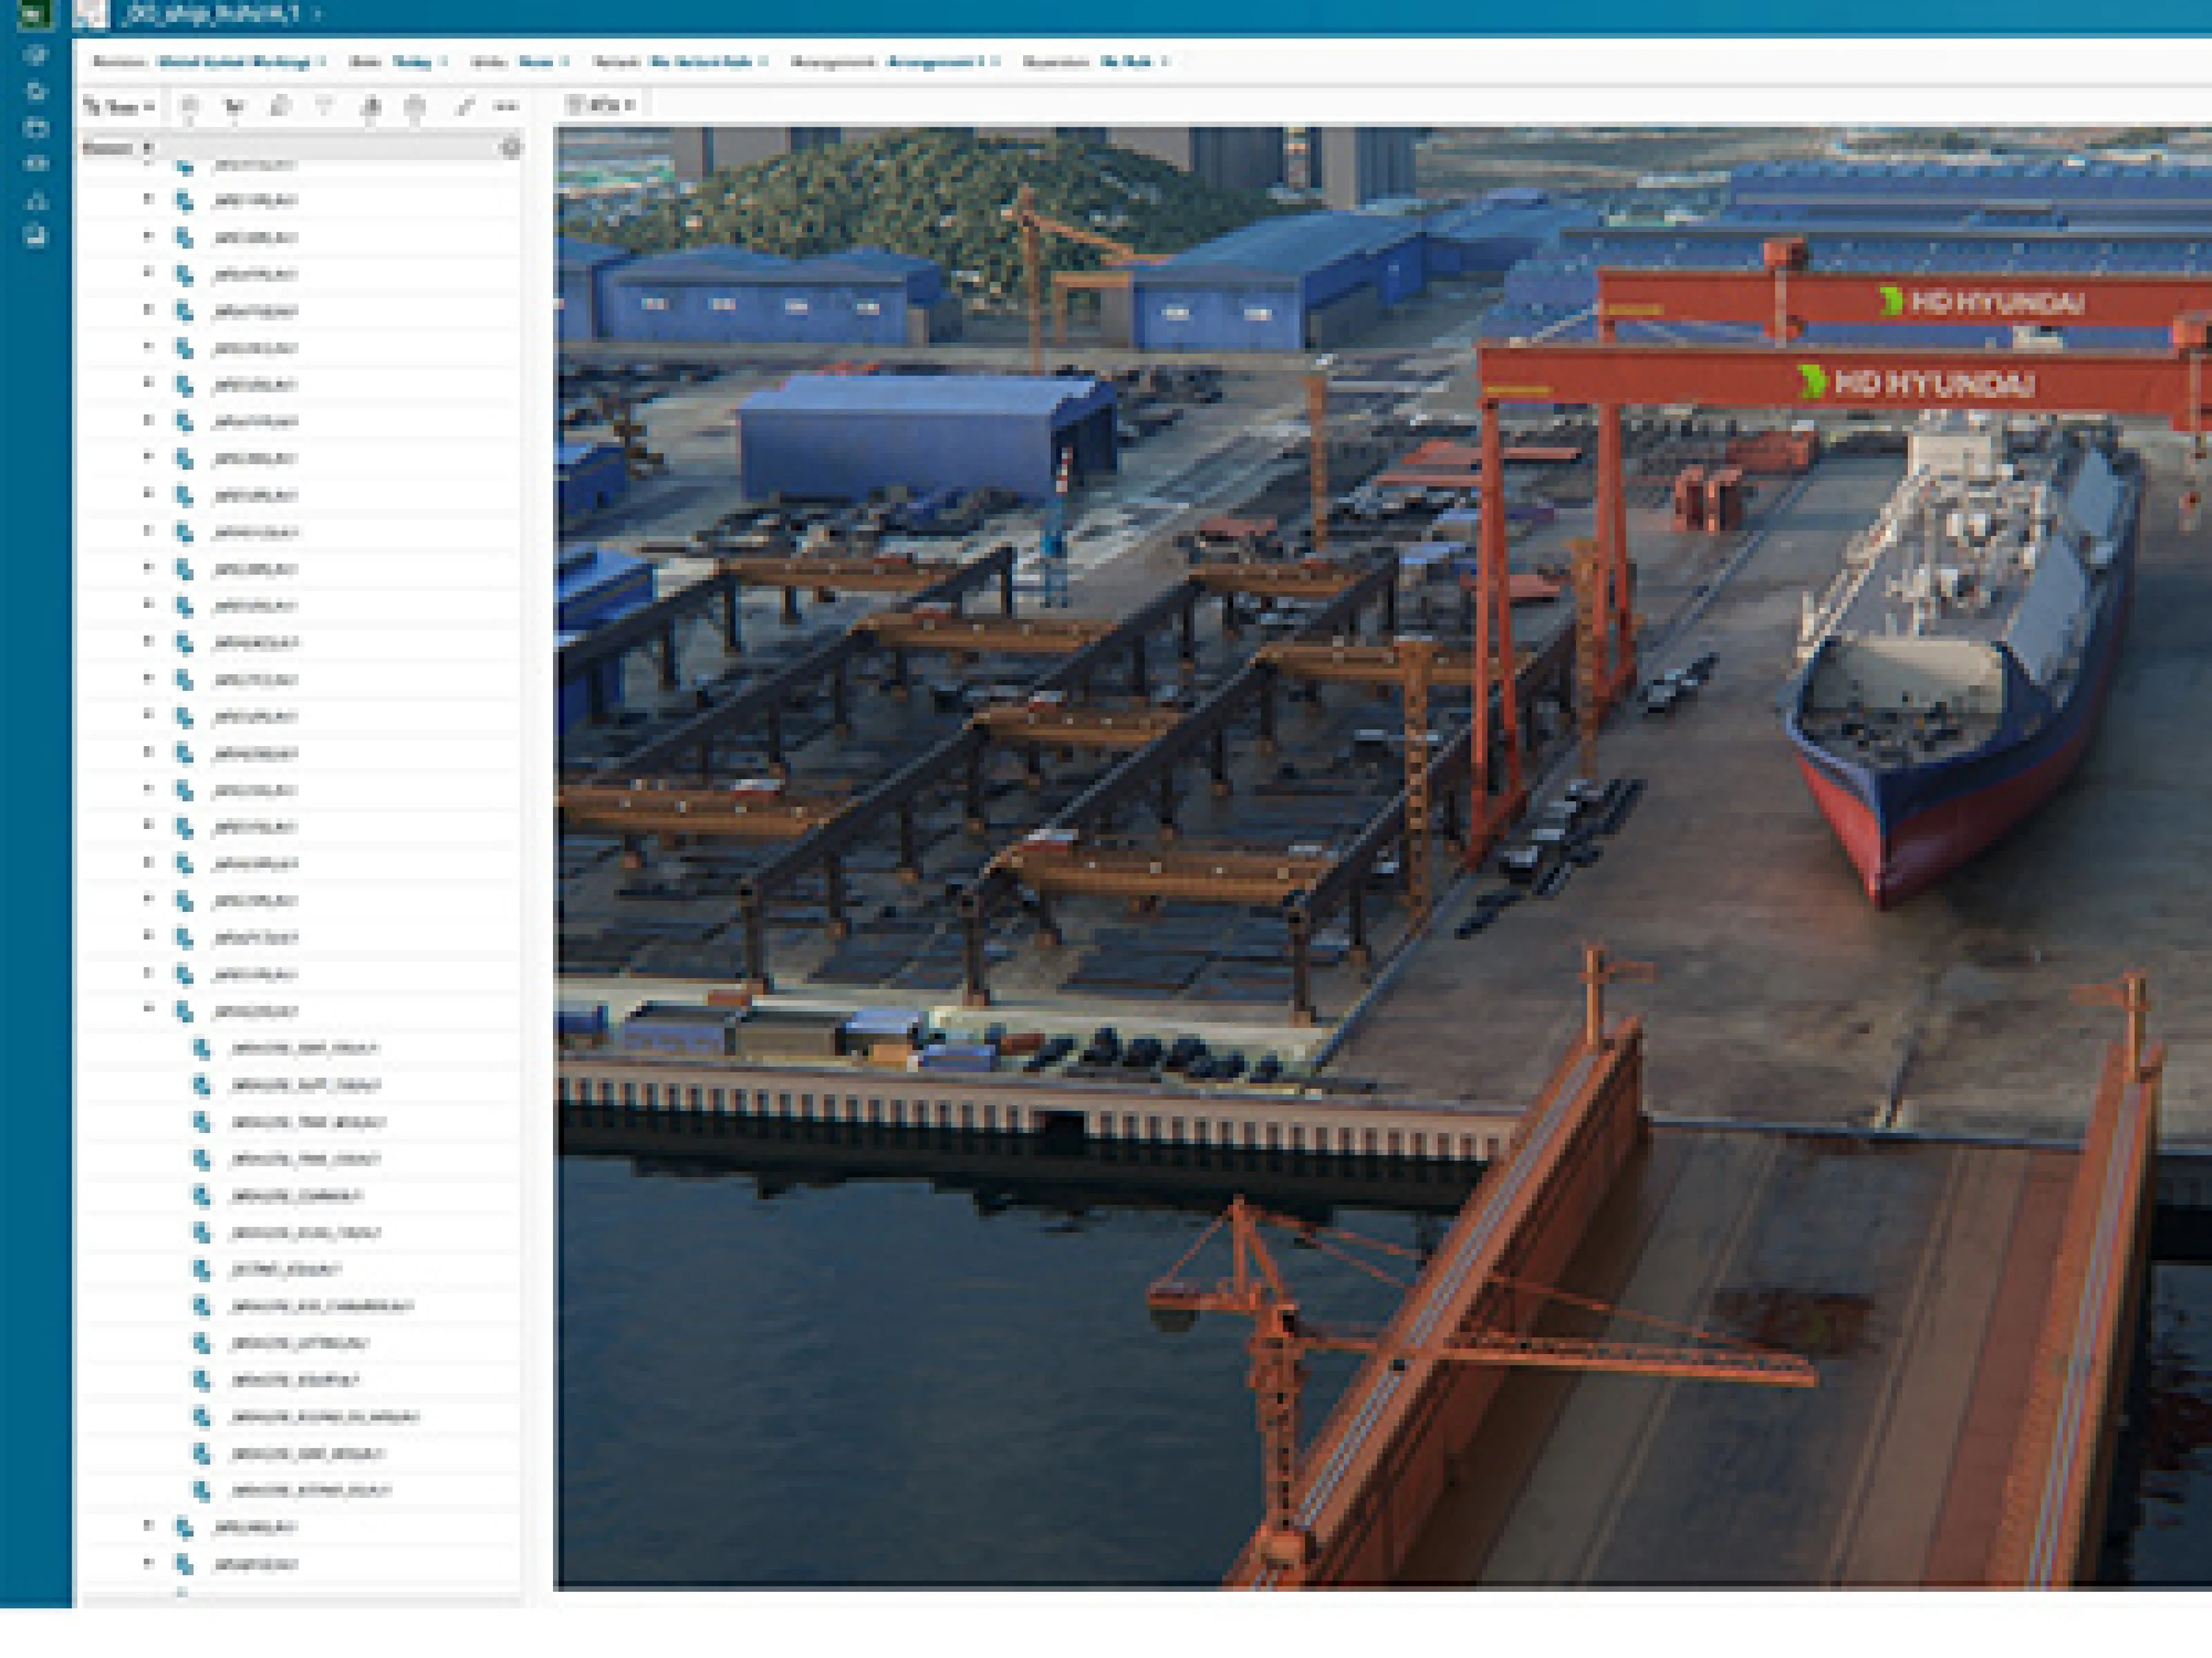Screen dimensions: 2212x1658
Task: Click the assembly thumbnail beside the title
Action: coord(92,14)
